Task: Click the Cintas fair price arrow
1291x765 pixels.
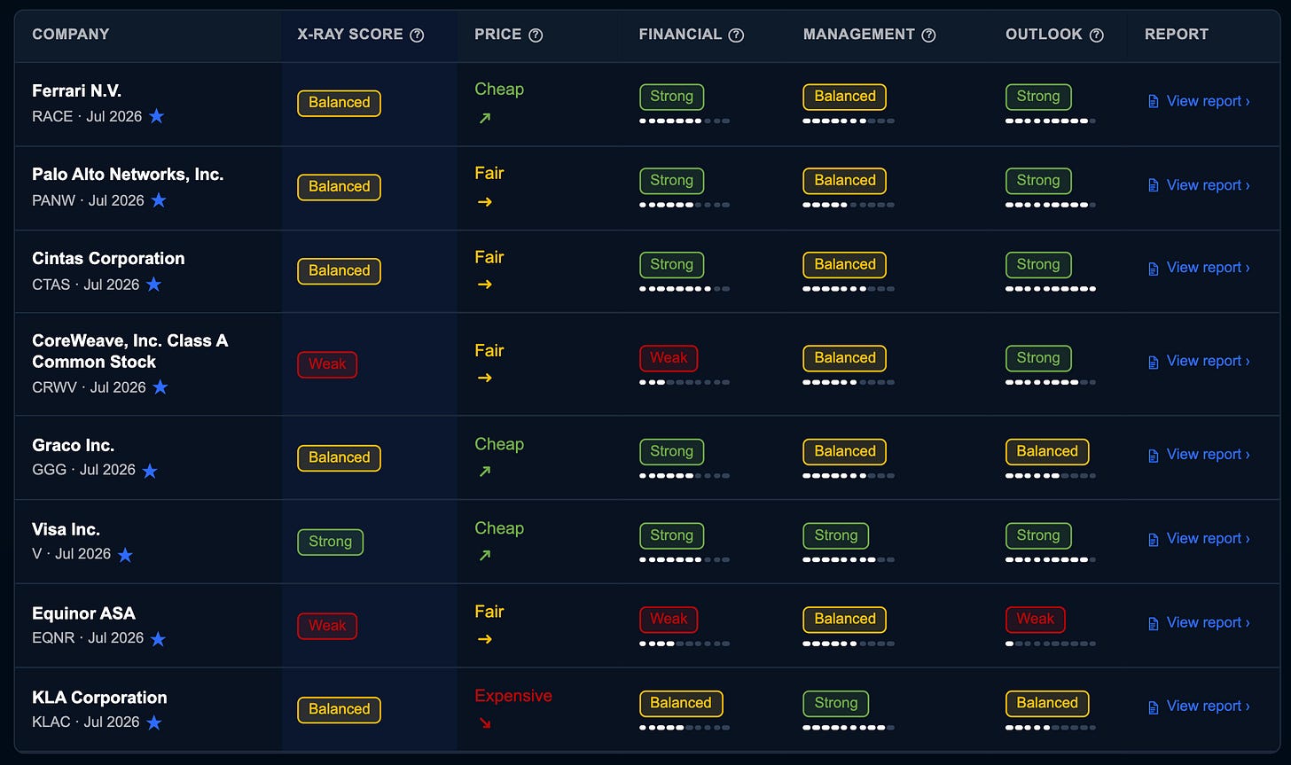Action: coord(484,285)
